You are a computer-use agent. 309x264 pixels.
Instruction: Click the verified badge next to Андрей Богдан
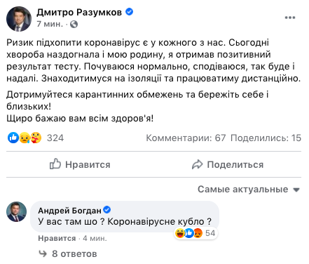[x=107, y=210]
